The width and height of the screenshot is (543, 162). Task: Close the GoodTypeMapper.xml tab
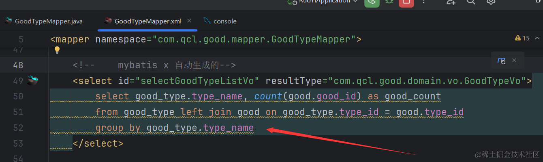coord(189,21)
